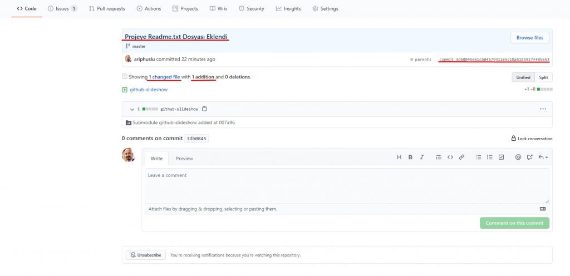This screenshot has width=570, height=276.
Task: Open the Issues tab
Action: (62, 8)
